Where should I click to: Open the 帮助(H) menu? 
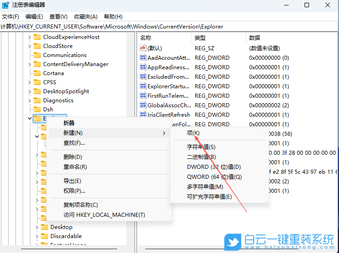(x=113, y=17)
